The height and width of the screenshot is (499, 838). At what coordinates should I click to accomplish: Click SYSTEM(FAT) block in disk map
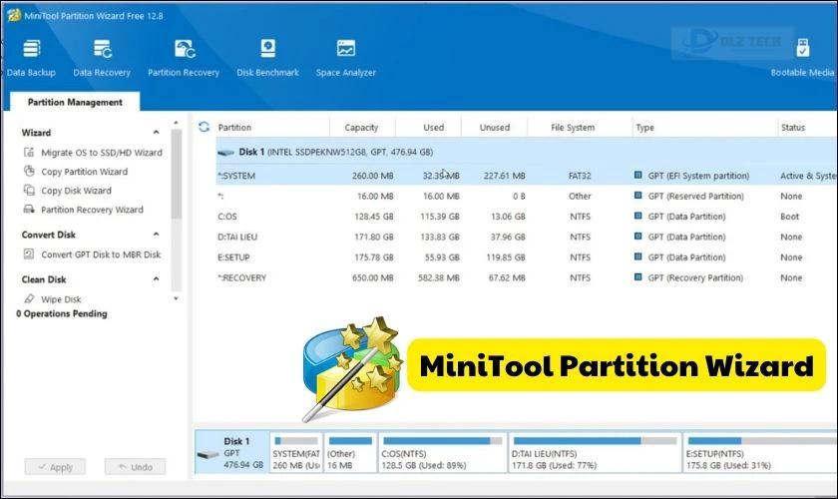tap(296, 453)
